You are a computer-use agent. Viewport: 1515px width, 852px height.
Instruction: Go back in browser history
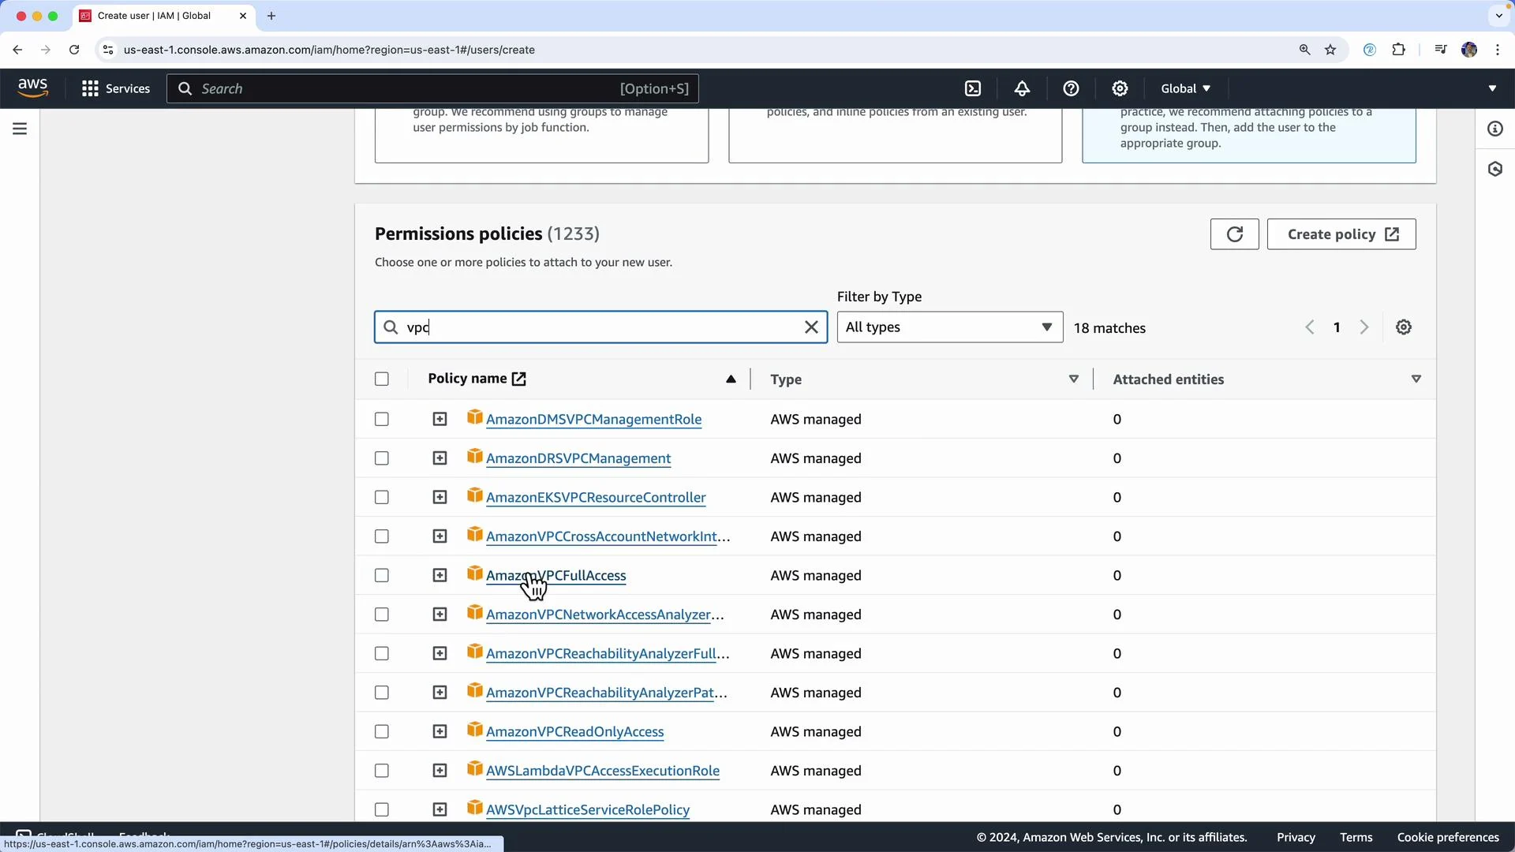tap(17, 50)
